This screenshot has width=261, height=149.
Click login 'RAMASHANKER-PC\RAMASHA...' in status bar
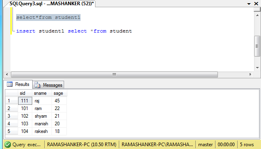pyautogui.click(x=157, y=145)
